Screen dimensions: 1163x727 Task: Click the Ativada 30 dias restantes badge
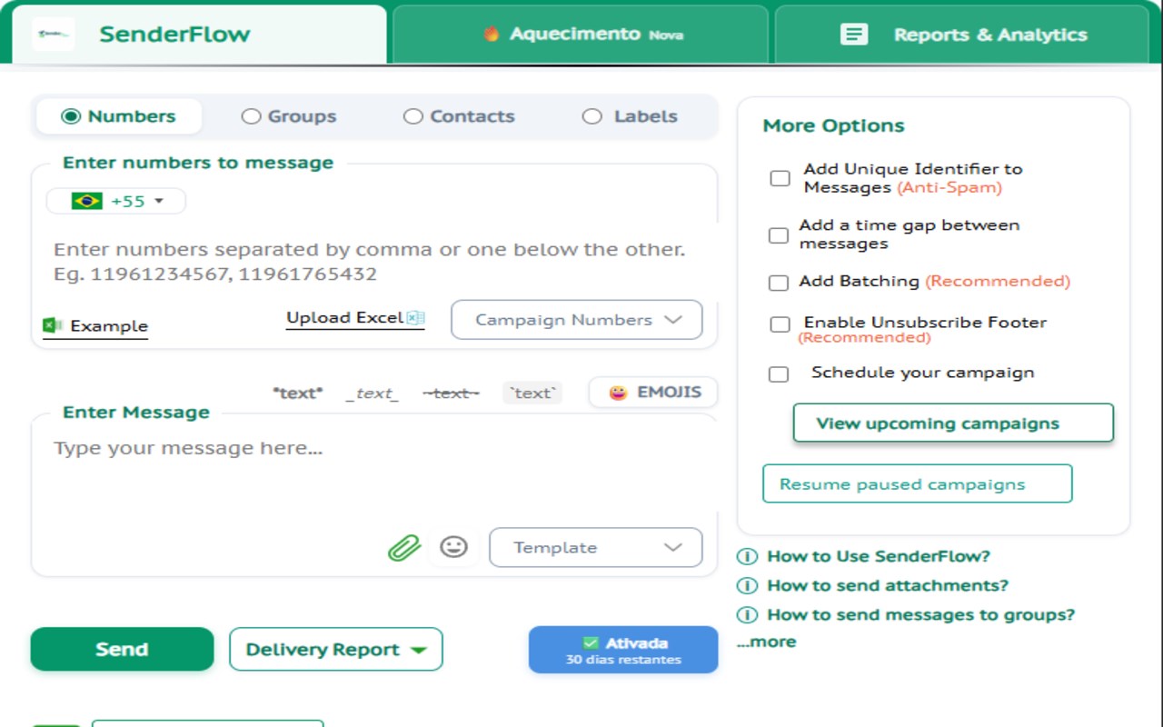coord(623,650)
